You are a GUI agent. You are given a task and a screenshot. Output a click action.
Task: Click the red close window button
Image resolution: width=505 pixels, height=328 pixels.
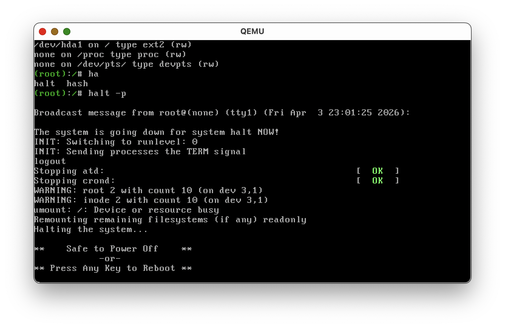pos(42,32)
